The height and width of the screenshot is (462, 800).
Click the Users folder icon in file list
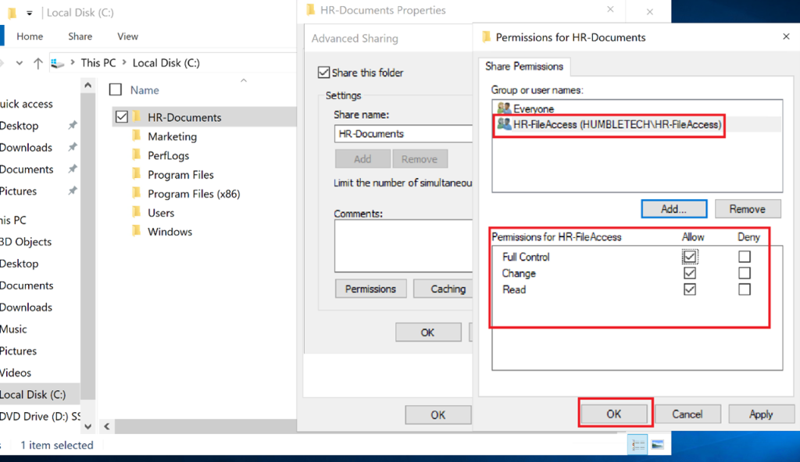click(x=136, y=213)
